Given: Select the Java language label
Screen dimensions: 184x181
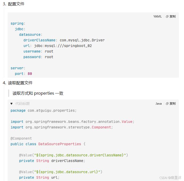Looking at the screenshot, I should click(159, 104).
